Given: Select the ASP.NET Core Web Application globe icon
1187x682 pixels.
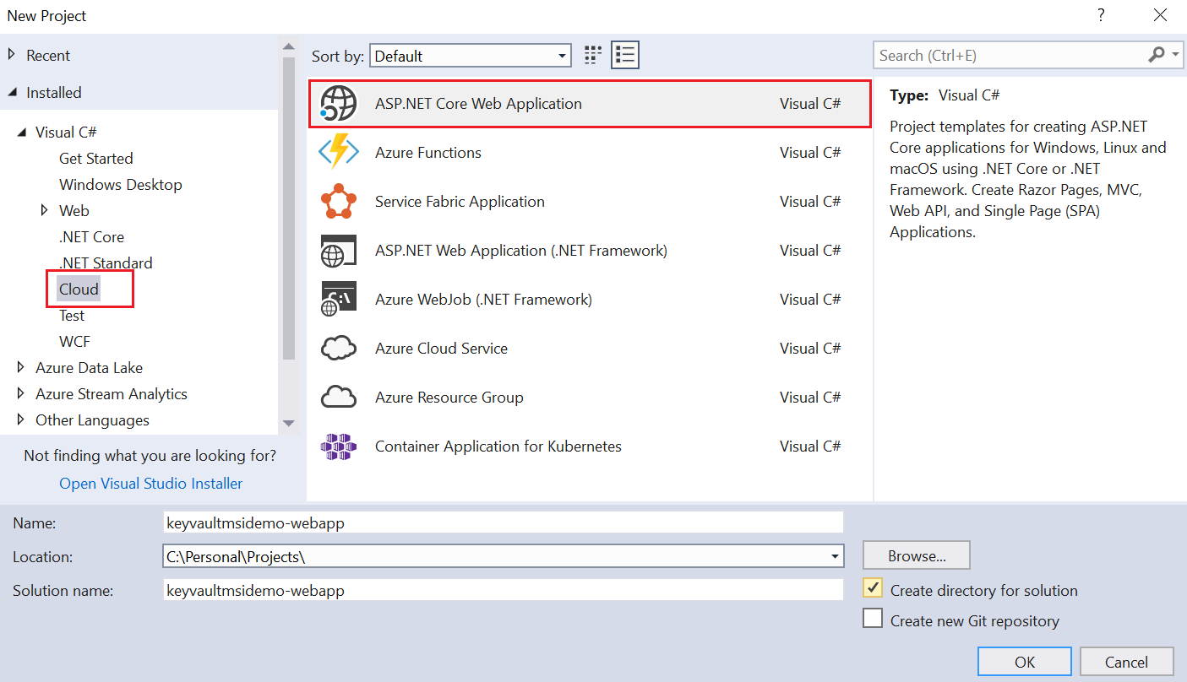Looking at the screenshot, I should [x=339, y=104].
